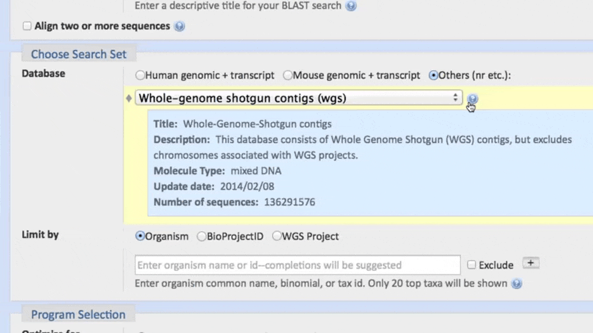
Task: Open Whole-genome shotgun contigs dropdown
Action: (299, 98)
